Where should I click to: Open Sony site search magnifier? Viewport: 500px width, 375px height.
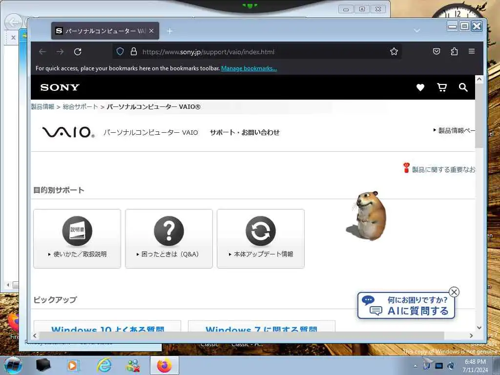[463, 87]
